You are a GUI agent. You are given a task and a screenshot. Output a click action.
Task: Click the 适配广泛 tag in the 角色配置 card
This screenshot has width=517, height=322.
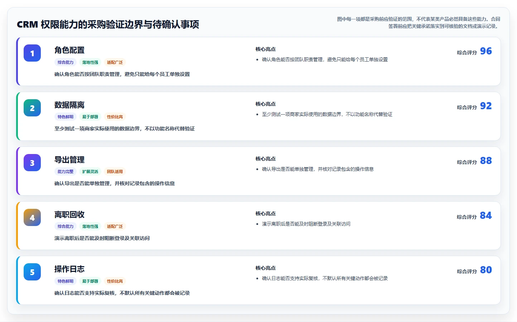pos(115,62)
